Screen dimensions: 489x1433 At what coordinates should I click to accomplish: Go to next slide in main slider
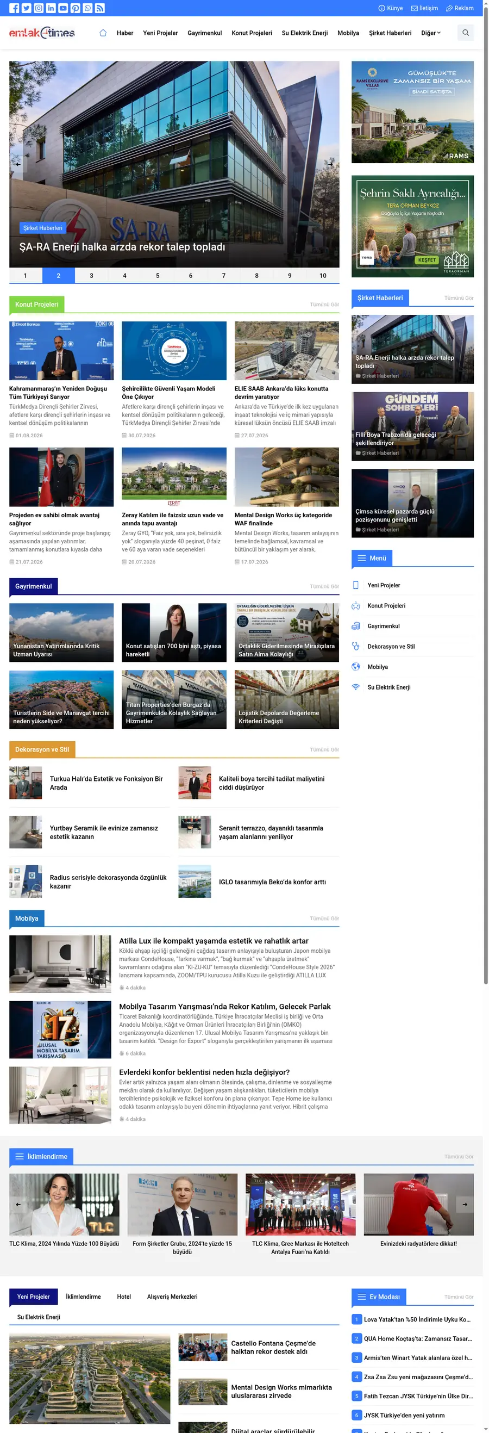click(x=331, y=164)
